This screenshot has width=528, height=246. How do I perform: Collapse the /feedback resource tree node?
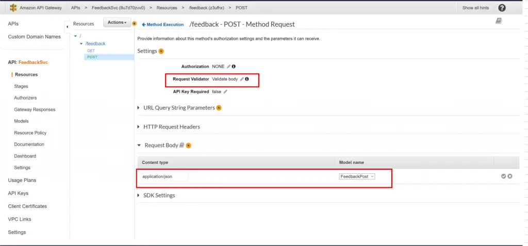[81, 44]
